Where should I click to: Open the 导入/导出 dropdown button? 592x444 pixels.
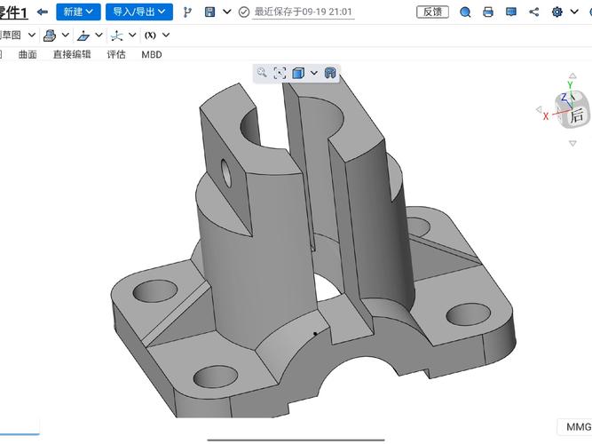[139, 12]
